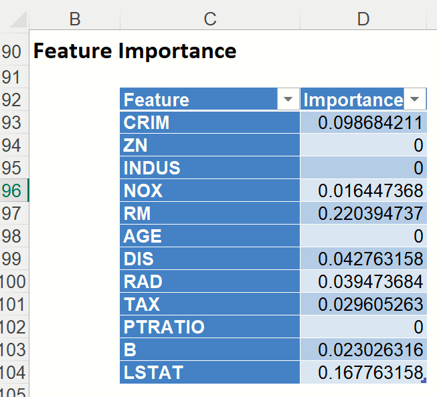Select the AGE feature cell
Viewport: 437px width, 397px height.
pos(210,237)
